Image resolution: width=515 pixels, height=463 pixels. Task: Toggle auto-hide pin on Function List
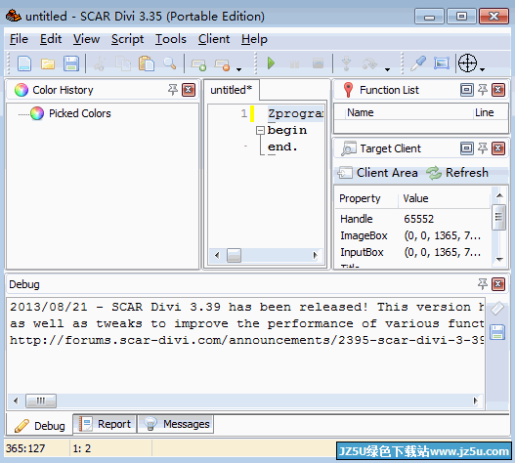[483, 90]
